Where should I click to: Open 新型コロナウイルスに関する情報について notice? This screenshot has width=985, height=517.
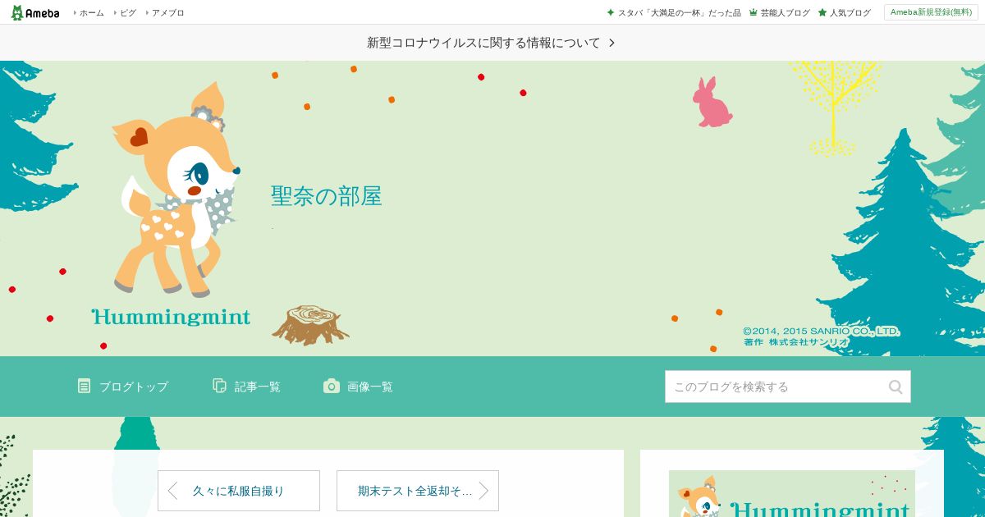(x=483, y=43)
